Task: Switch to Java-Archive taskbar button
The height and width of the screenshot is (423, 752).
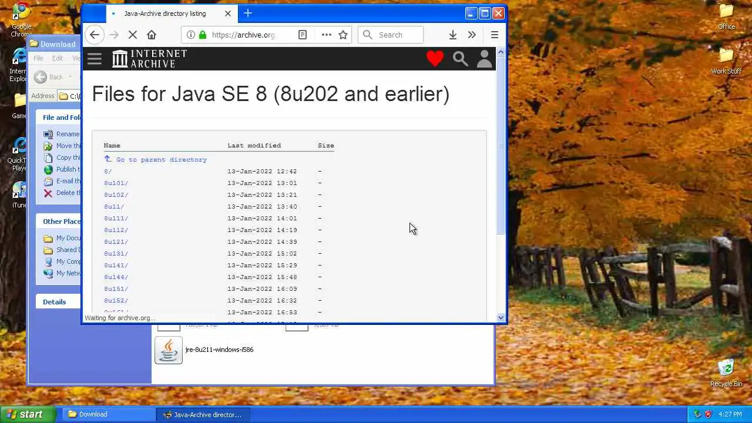Action: pos(203,414)
